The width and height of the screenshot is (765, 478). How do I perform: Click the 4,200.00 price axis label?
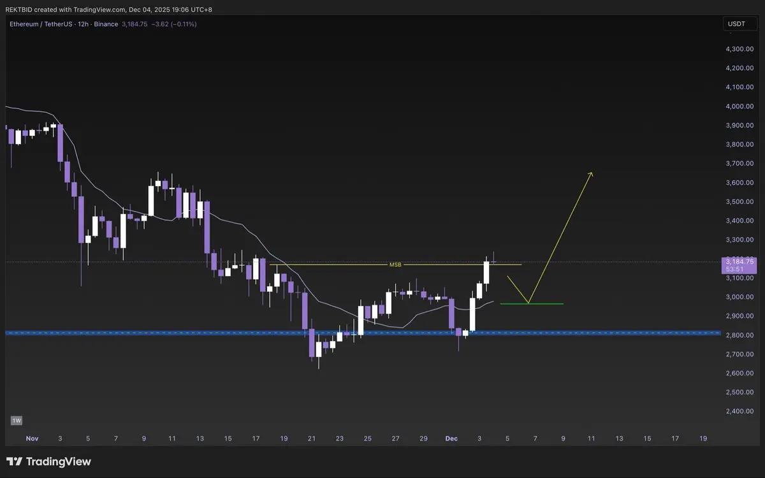[x=739, y=68]
